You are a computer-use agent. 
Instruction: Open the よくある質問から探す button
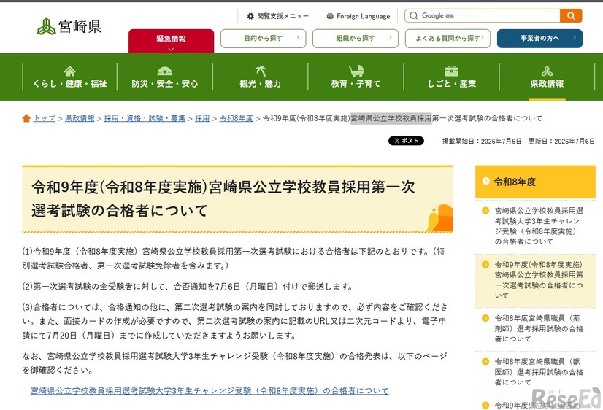coord(448,39)
